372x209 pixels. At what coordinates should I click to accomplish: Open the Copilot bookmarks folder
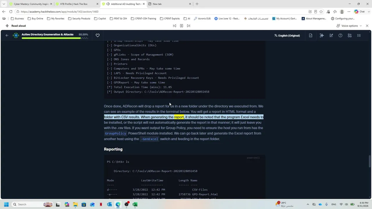tap(100, 19)
